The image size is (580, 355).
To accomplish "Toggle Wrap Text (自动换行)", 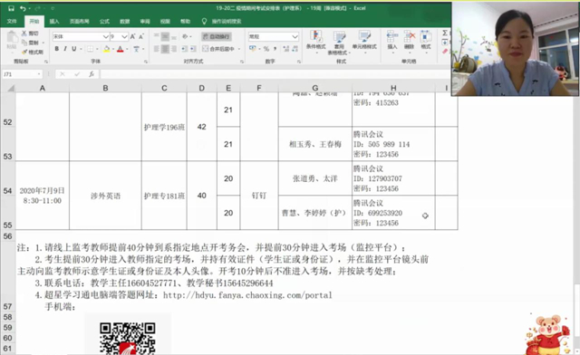I will point(217,36).
